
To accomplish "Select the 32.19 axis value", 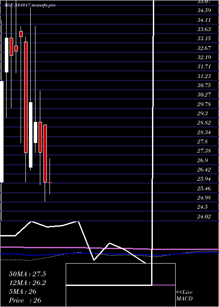I will click(204, 57).
